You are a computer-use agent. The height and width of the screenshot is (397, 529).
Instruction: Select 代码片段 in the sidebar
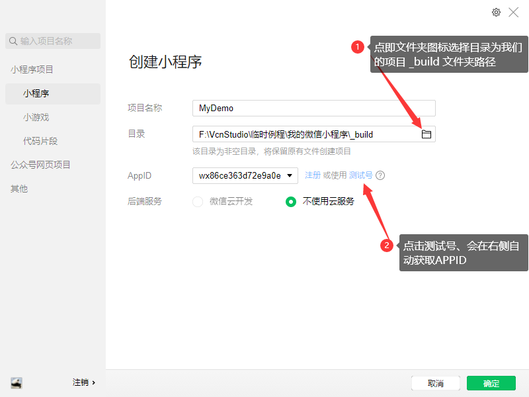(x=40, y=141)
